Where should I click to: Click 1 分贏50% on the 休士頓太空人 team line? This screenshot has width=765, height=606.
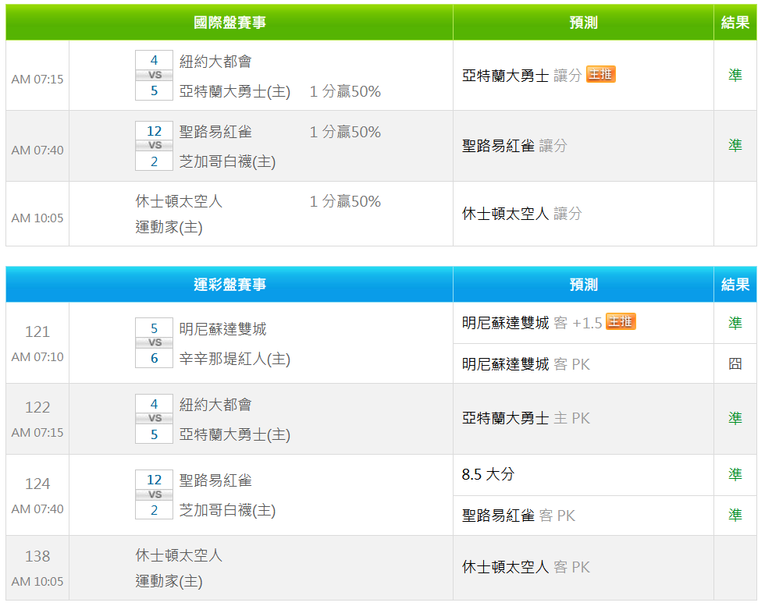(345, 201)
